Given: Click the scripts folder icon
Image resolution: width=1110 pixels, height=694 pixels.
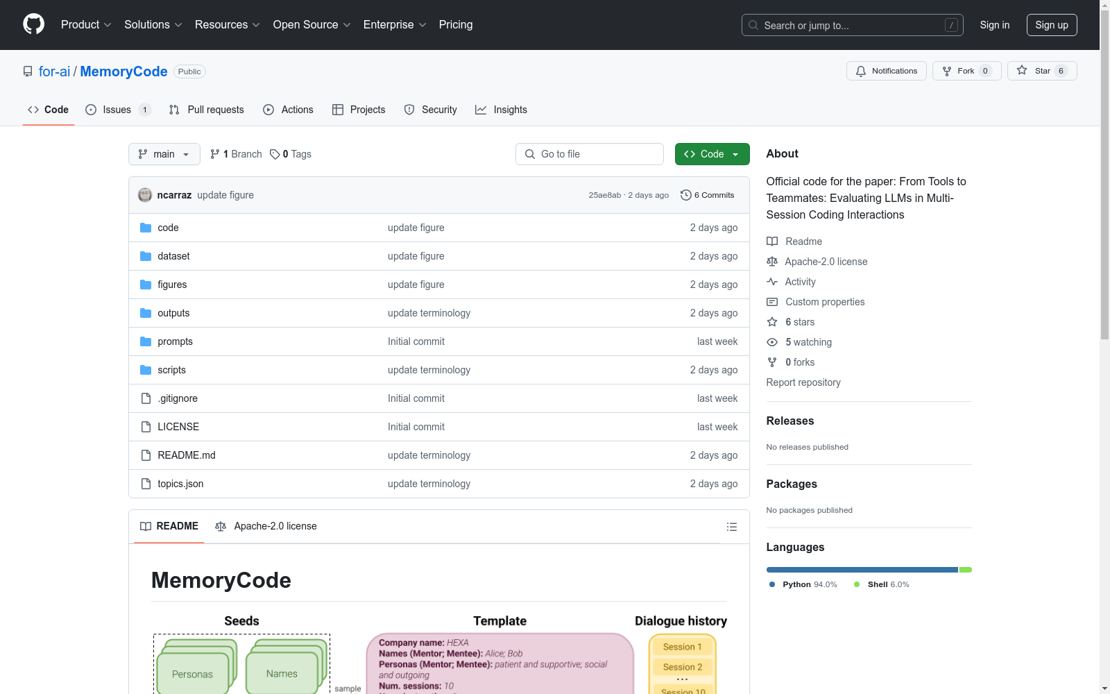Looking at the screenshot, I should click(x=146, y=370).
